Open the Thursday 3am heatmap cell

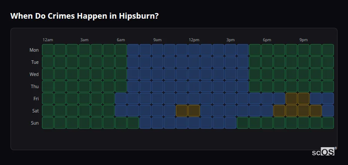(84, 86)
